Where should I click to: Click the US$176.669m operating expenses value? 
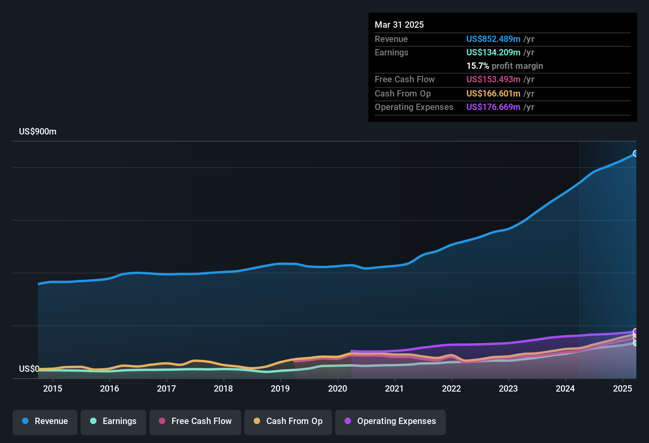point(493,107)
